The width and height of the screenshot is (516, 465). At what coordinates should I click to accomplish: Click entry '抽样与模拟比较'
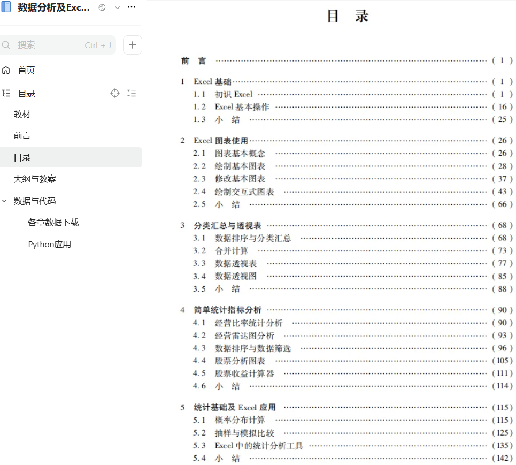(x=244, y=433)
